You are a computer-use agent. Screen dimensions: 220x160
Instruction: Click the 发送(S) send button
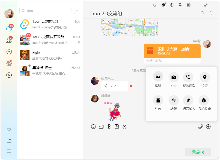click(x=198, y=152)
